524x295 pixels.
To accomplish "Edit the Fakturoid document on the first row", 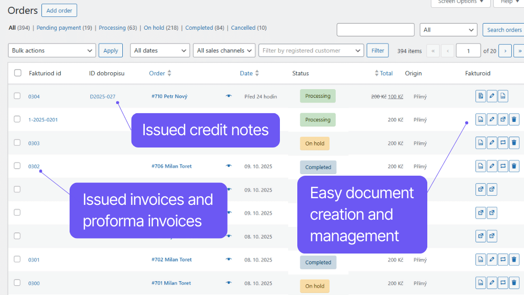I will [x=492, y=96].
